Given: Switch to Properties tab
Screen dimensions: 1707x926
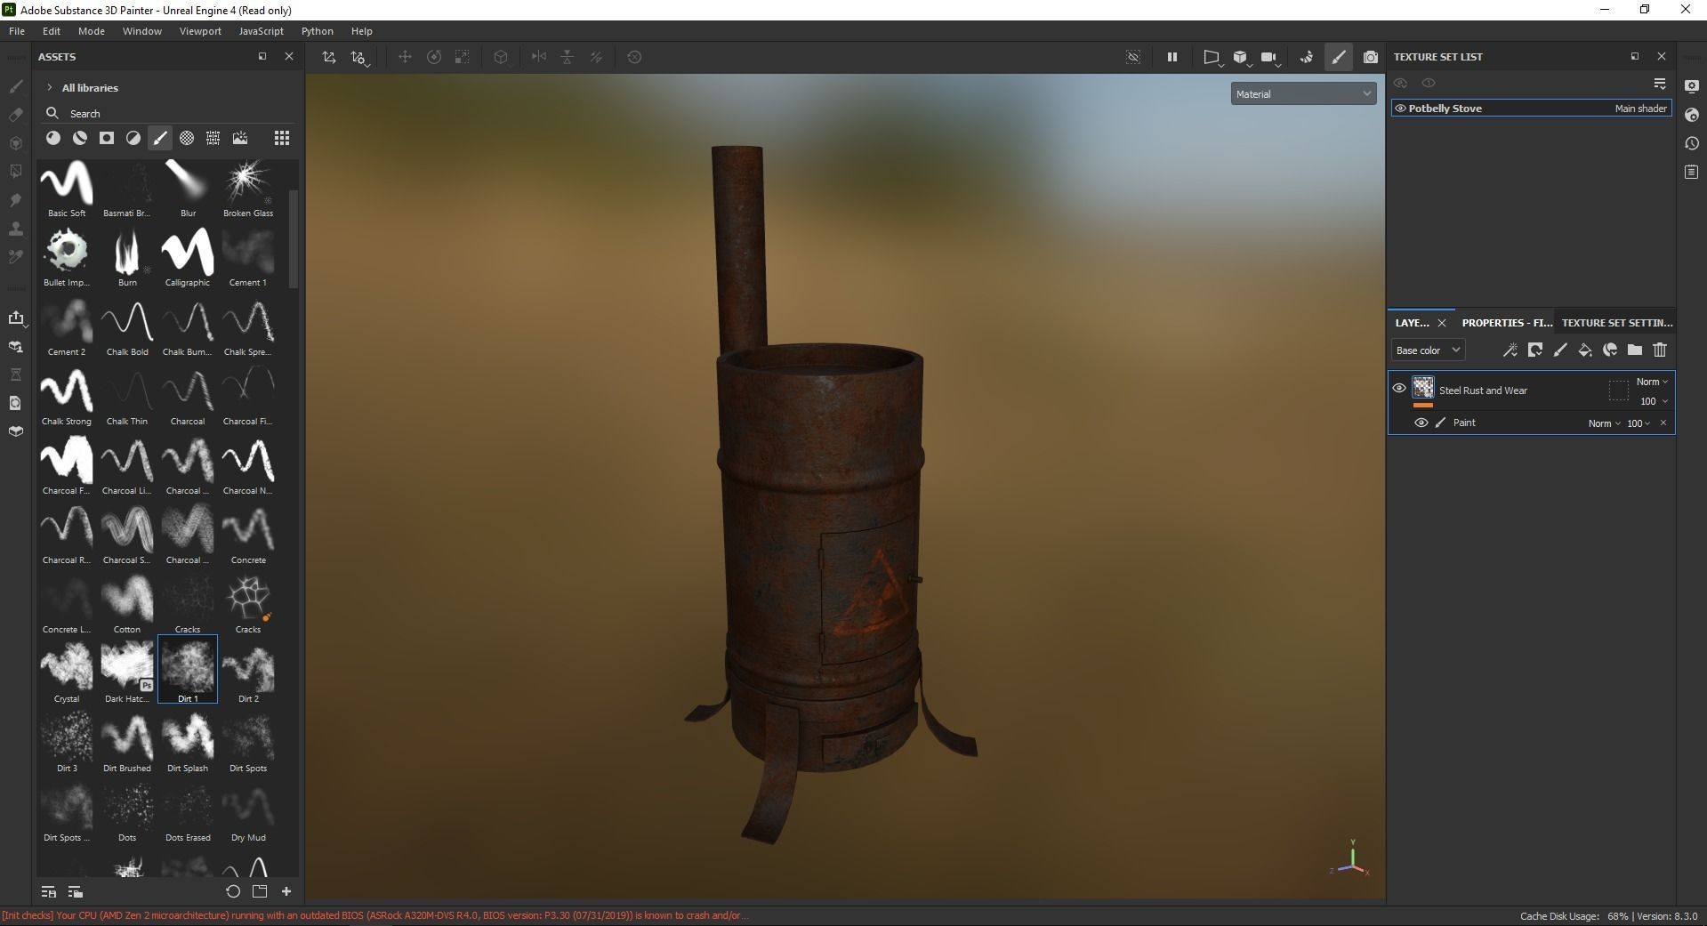Looking at the screenshot, I should click(x=1507, y=323).
